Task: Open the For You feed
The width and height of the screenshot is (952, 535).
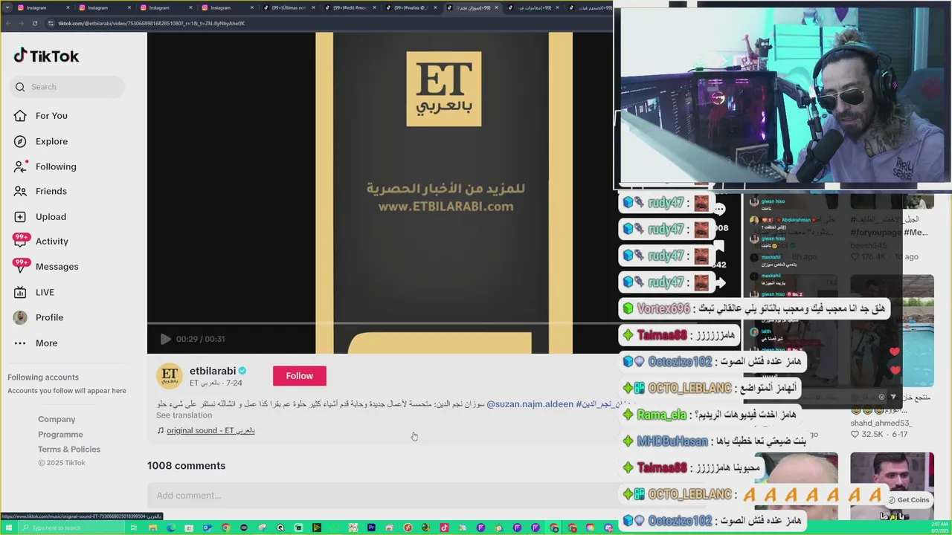Action: click(x=51, y=116)
